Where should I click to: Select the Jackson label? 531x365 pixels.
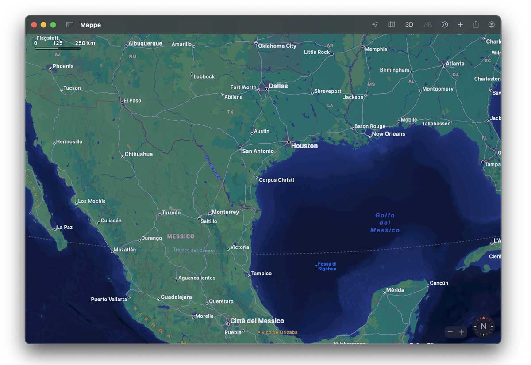353,97
